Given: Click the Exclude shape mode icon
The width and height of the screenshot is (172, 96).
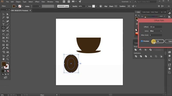Looking at the screenshot, I should [150, 50].
